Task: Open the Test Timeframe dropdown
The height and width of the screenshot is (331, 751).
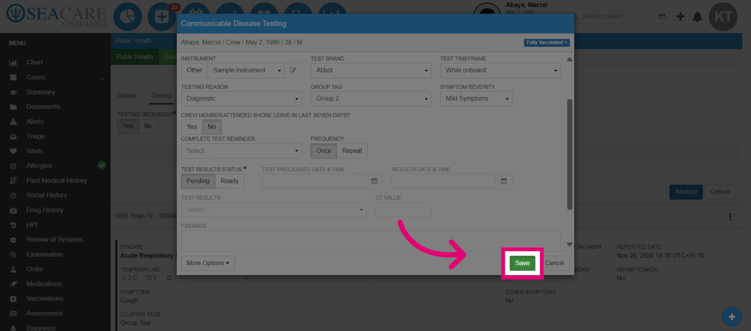Action: click(500, 70)
